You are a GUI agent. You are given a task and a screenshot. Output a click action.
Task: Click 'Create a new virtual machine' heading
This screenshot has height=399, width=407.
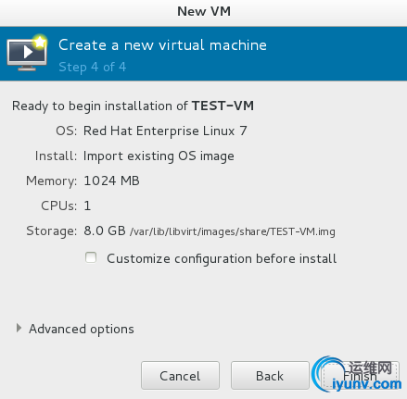[x=162, y=45]
